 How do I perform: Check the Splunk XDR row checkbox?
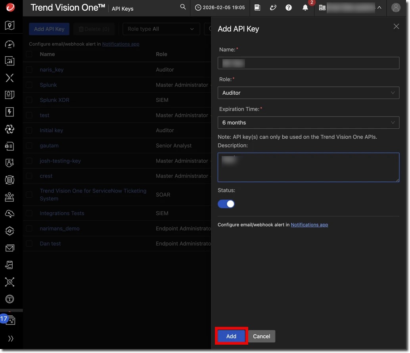(x=29, y=100)
